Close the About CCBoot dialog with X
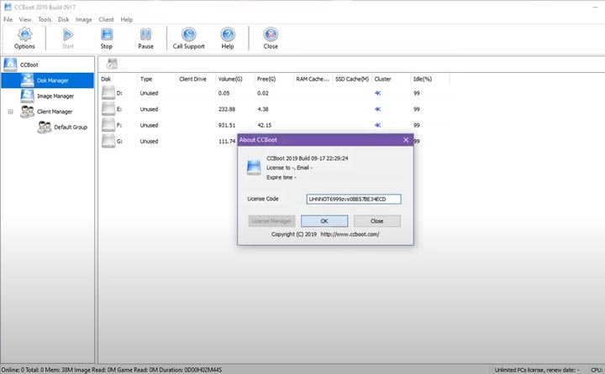This screenshot has width=605, height=374. click(x=406, y=140)
